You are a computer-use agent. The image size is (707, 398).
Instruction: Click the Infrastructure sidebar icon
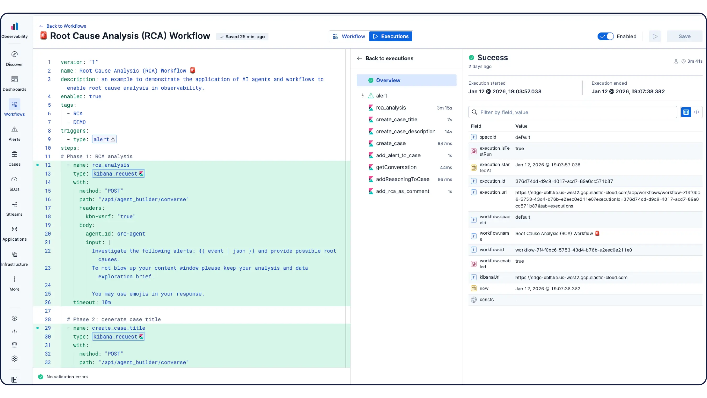14,254
